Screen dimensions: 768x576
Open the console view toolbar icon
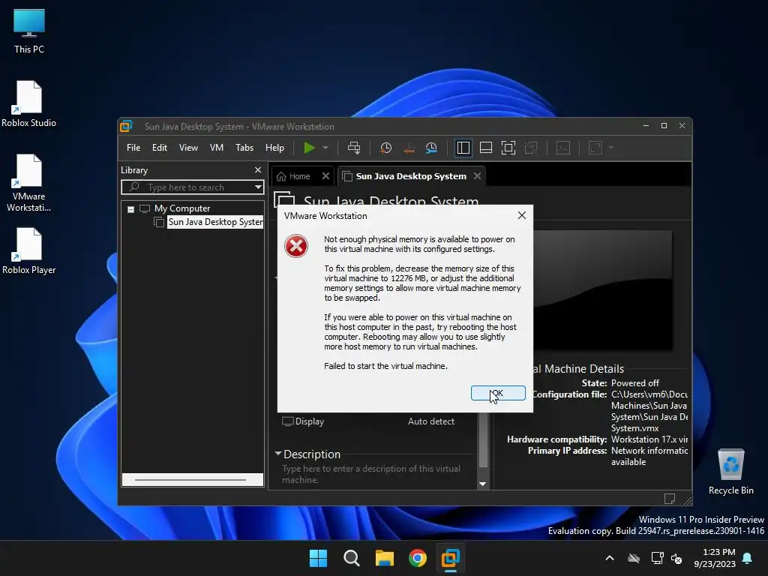563,148
